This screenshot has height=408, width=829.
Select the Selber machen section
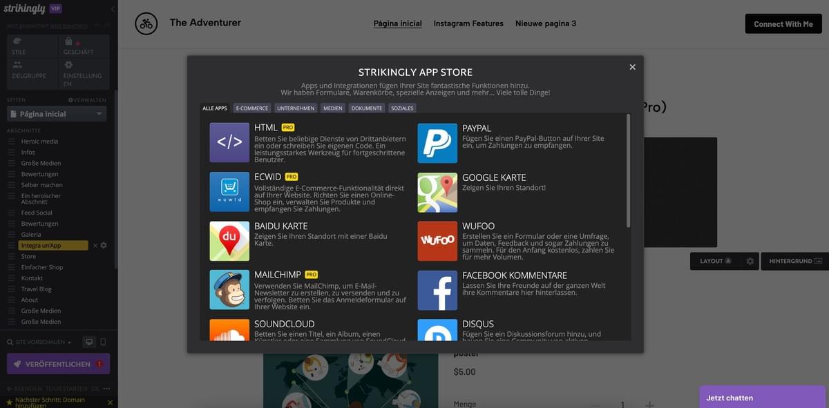pyautogui.click(x=42, y=185)
